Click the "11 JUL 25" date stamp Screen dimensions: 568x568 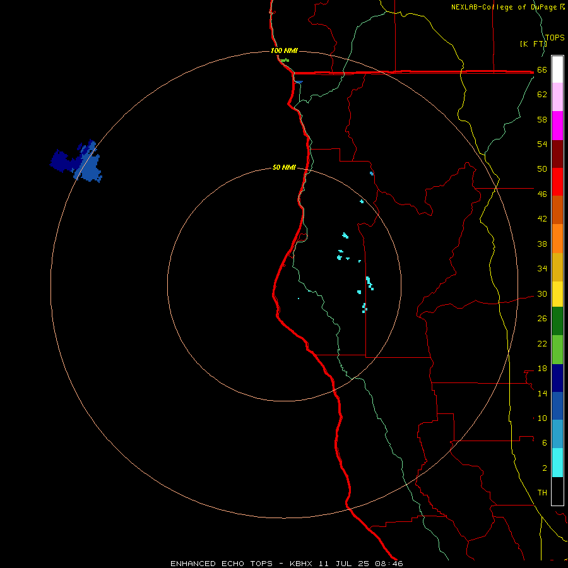pyautogui.click(x=344, y=564)
